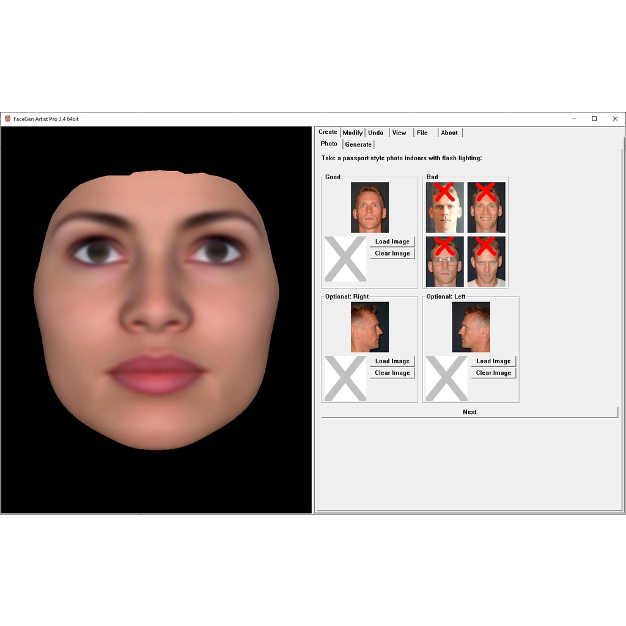Select the File tab
626x626 pixels.
click(422, 133)
